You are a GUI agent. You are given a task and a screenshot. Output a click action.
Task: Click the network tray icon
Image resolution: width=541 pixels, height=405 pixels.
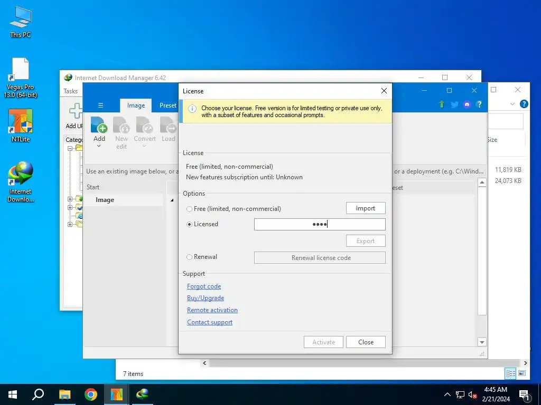point(460,394)
